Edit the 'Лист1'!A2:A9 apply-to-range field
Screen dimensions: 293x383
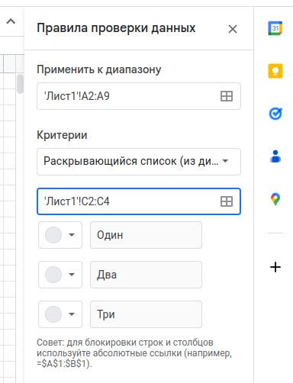[x=139, y=96]
